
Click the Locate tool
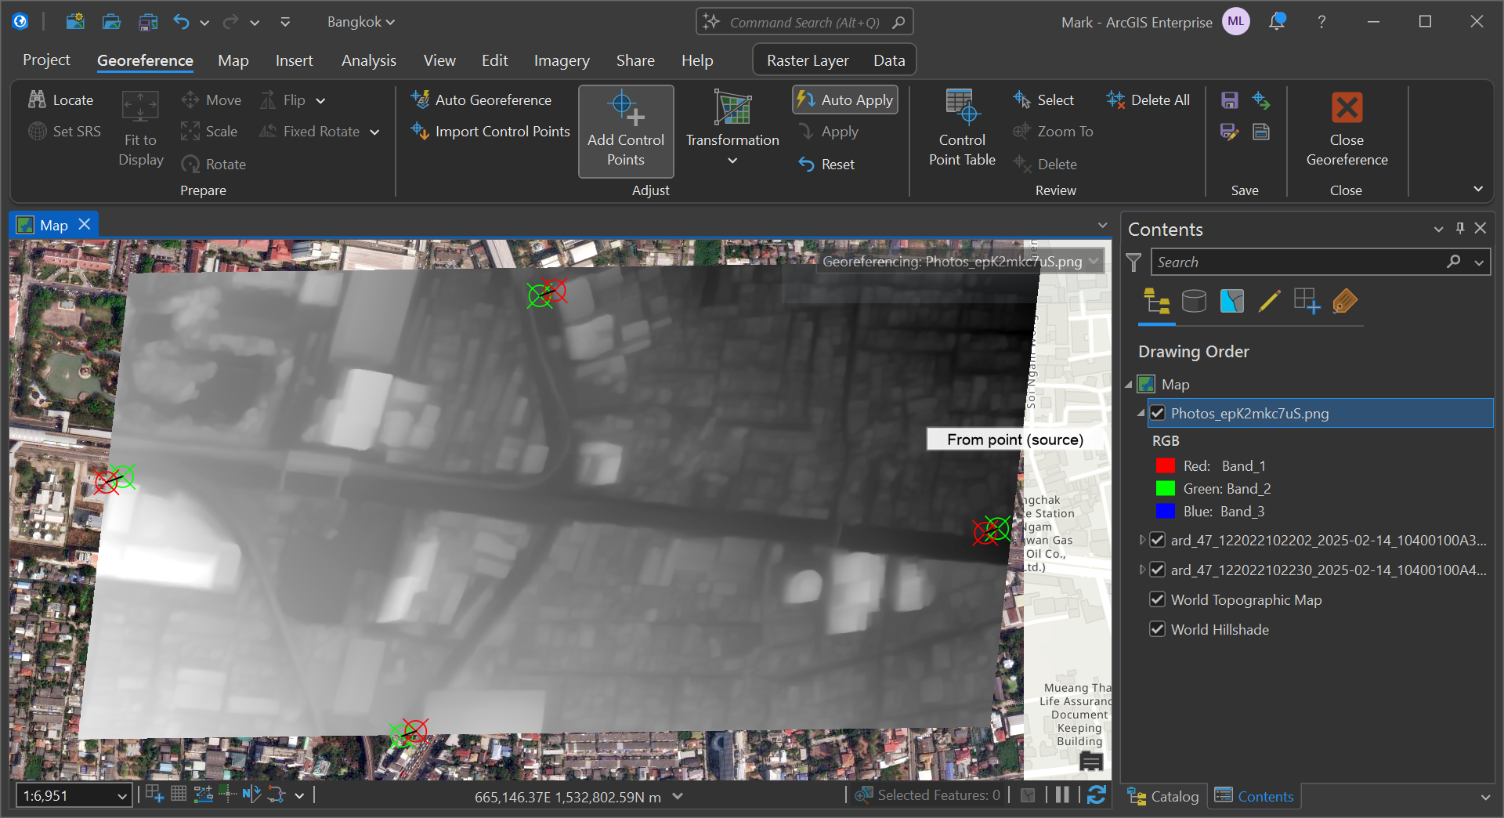[61, 100]
